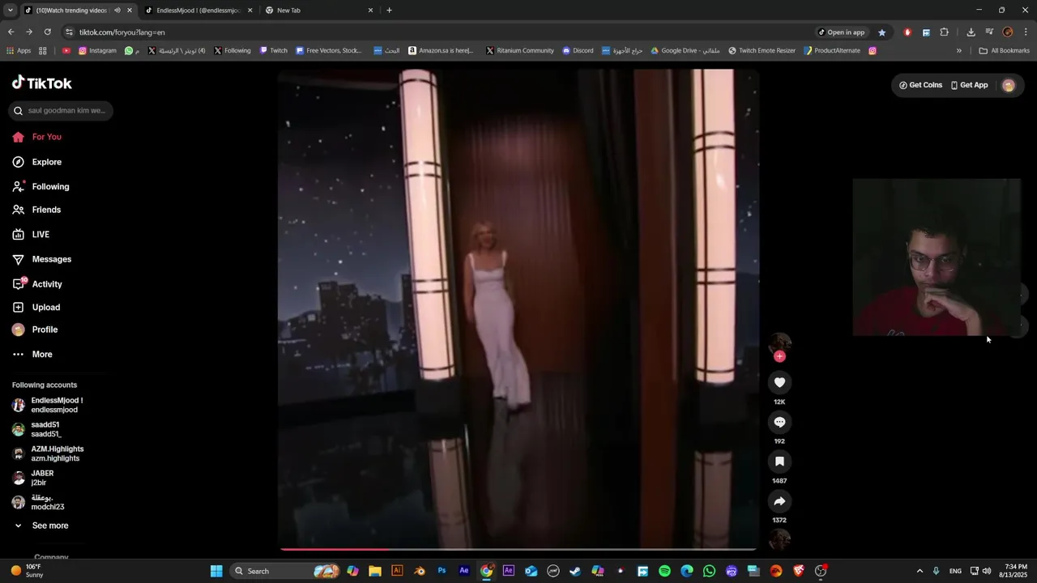Show hidden system tray icons
The height and width of the screenshot is (583, 1037).
920,571
